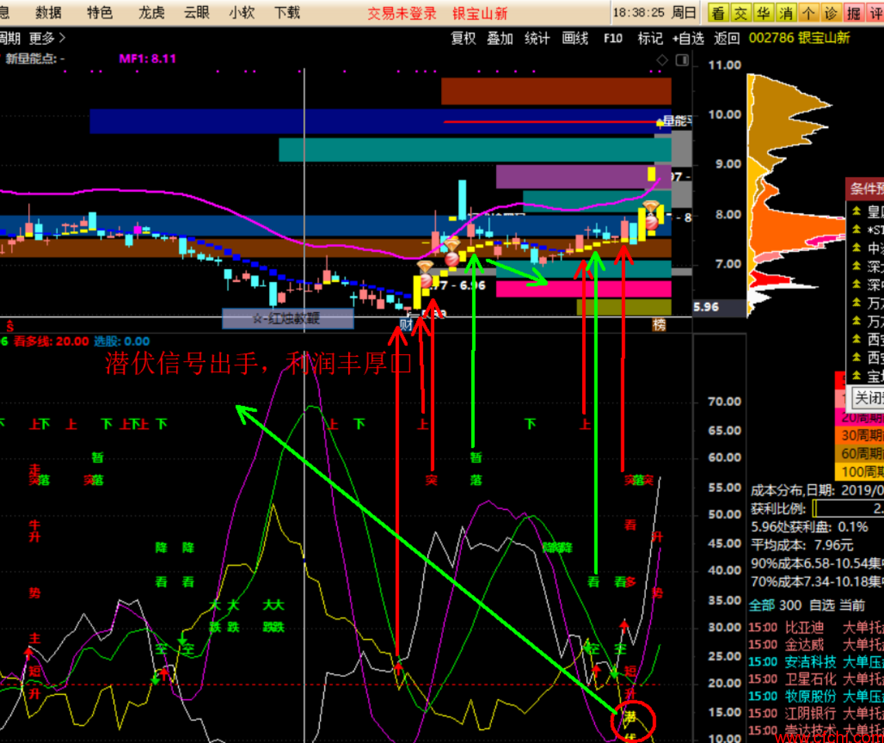Switch to the 自选 alerts tab
Screen dimensions: 884x743
click(x=822, y=605)
